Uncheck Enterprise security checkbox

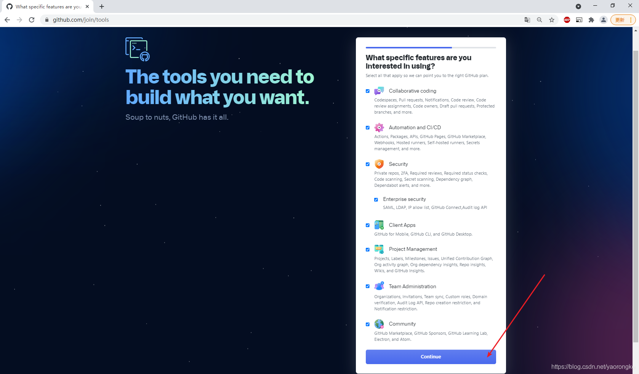coord(376,199)
